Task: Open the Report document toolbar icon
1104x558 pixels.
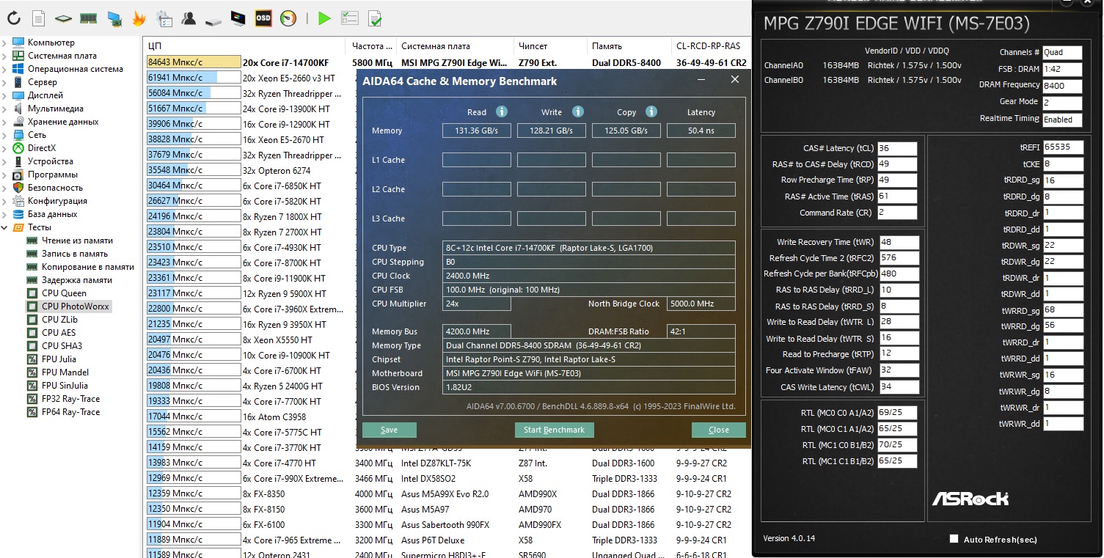Action: (x=39, y=18)
